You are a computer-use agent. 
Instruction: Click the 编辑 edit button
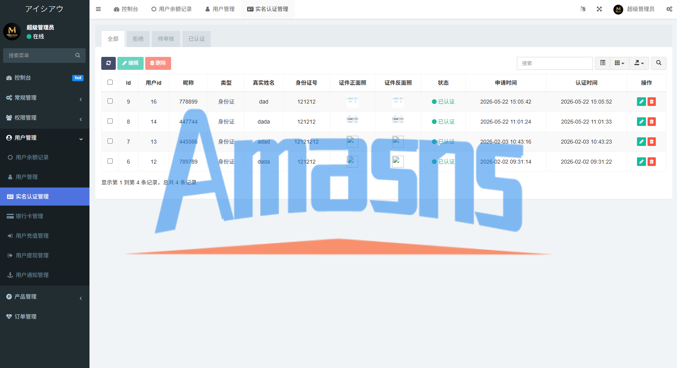pos(130,63)
